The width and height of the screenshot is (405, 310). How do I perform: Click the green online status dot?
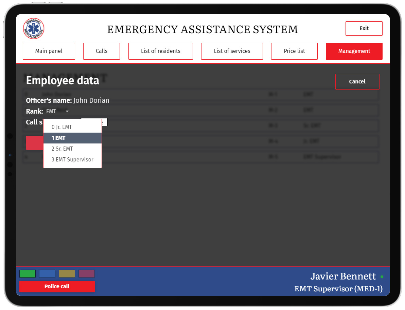click(x=382, y=277)
